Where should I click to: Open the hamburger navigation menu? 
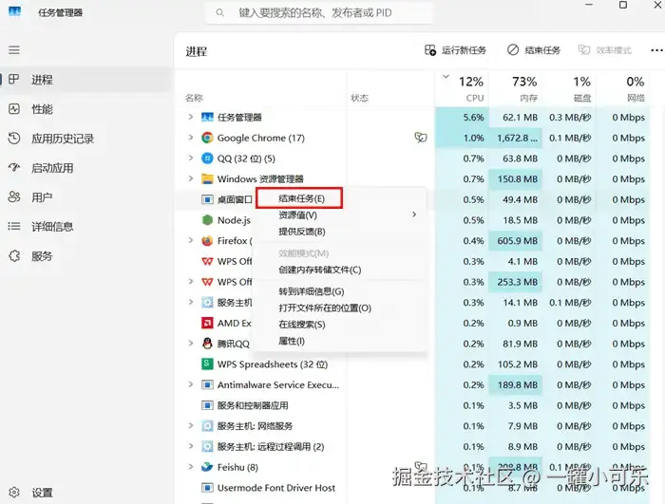(14, 50)
